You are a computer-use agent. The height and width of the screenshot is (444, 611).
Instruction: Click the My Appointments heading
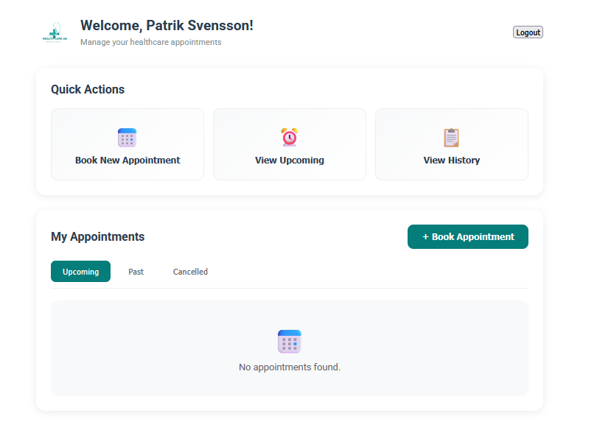pos(97,236)
